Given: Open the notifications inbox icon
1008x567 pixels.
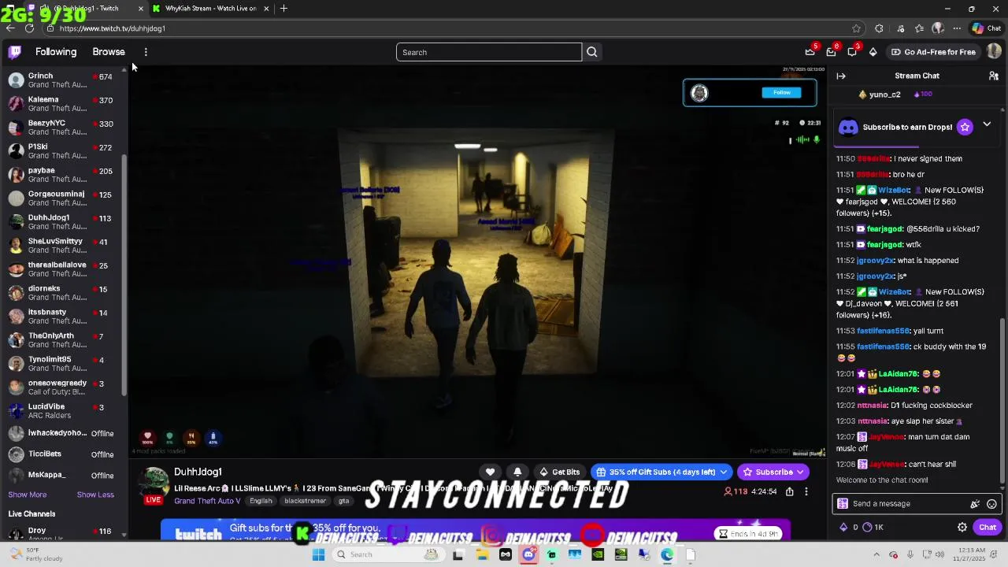Looking at the screenshot, I should [831, 52].
